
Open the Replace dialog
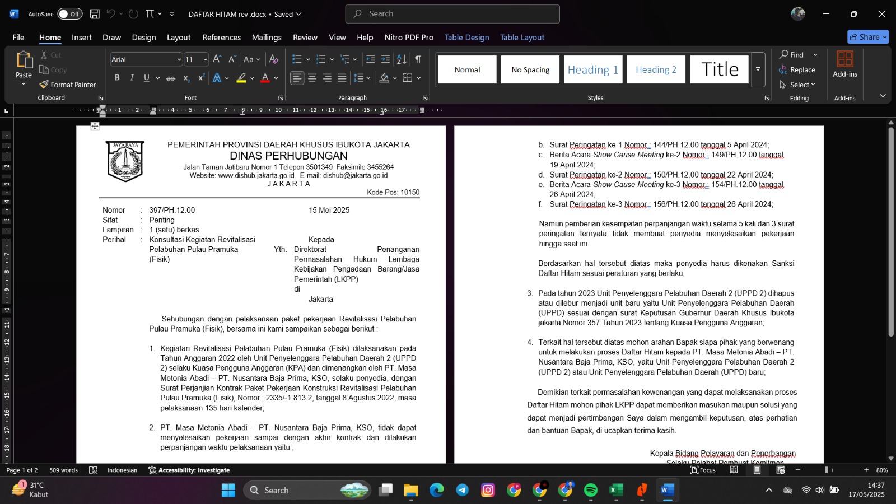pos(797,70)
